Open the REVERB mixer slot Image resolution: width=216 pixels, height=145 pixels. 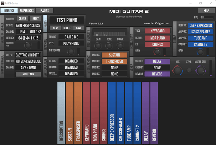(157, 74)
